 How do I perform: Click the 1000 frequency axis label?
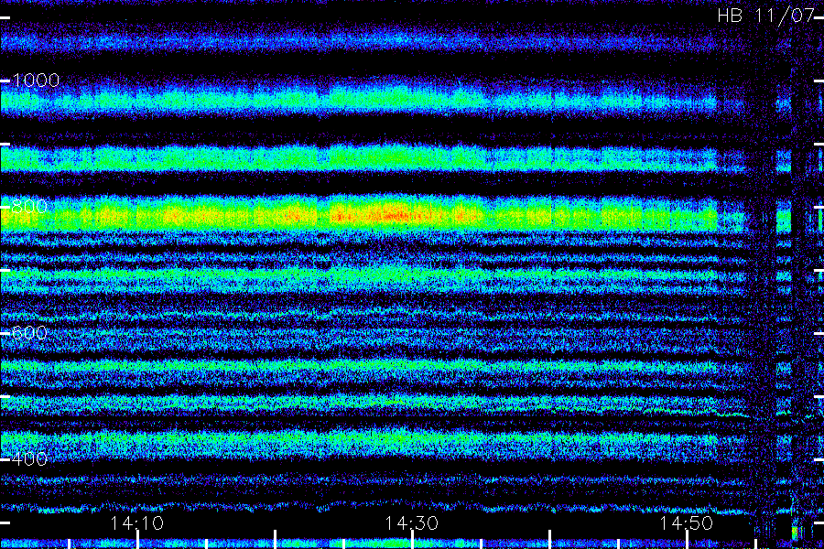(36, 81)
